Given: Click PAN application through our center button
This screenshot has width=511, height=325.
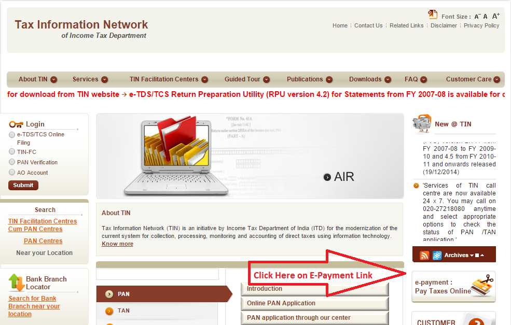Looking at the screenshot, I should click(315, 318).
